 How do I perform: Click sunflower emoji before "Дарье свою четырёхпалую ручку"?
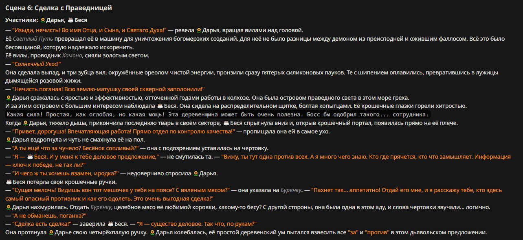[51, 233]
